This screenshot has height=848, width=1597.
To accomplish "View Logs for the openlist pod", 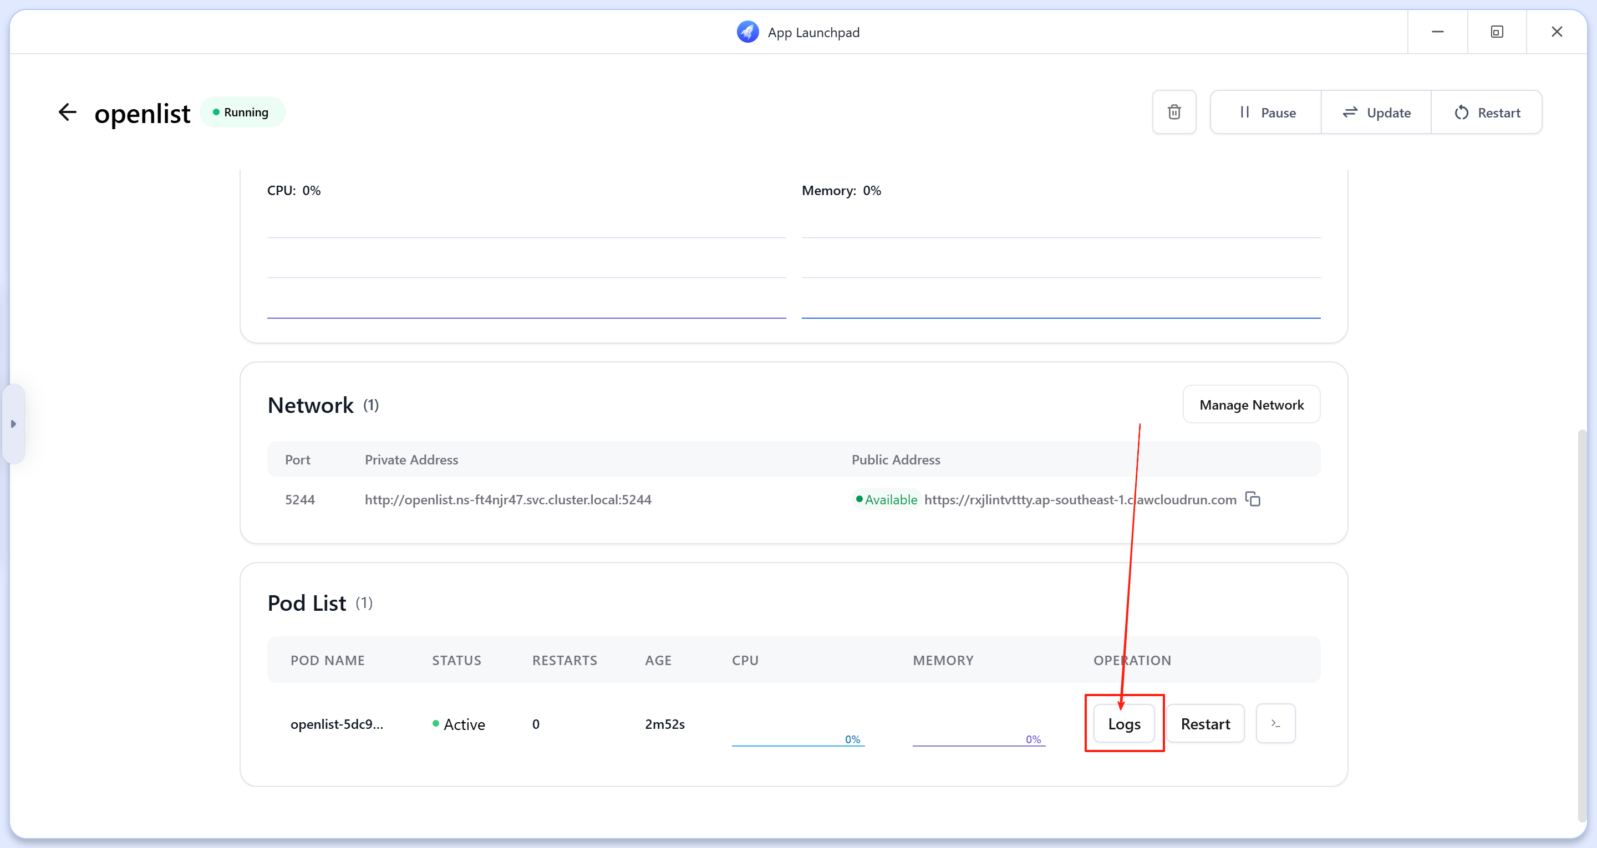I will pos(1124,723).
